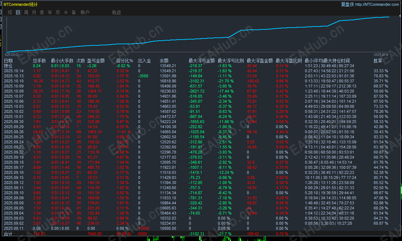
Task: Click the 118.03 total lots value
Action: tap(39, 234)
